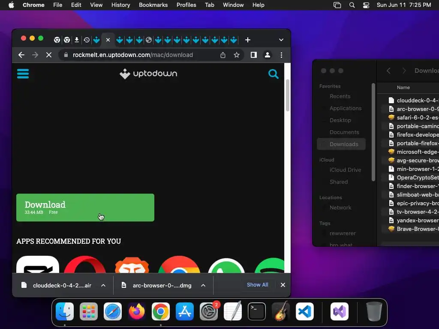Open the Profiles menu
439x329 pixels.
186,5
